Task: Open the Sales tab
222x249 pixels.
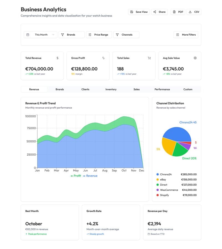Action: tap(137, 89)
